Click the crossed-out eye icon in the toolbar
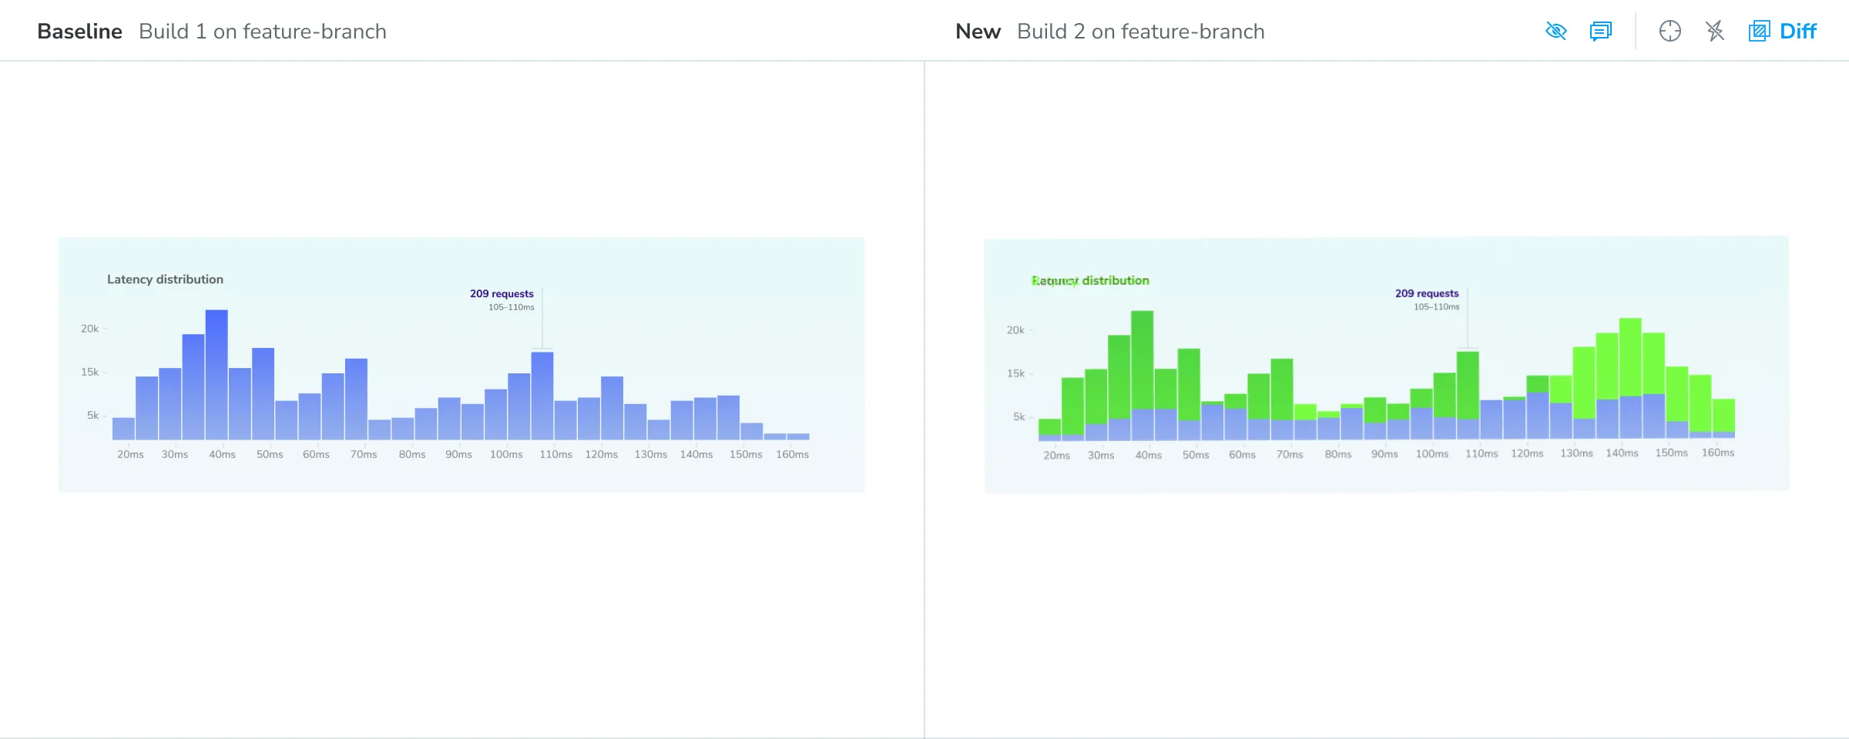The height and width of the screenshot is (739, 1849). 1556,31
